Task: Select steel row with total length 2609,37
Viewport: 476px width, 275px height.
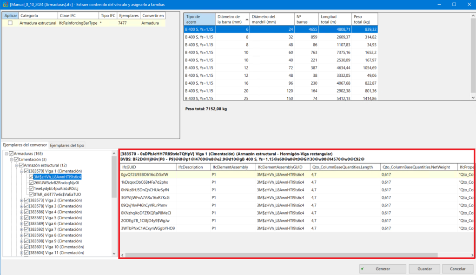Action: 281,37
